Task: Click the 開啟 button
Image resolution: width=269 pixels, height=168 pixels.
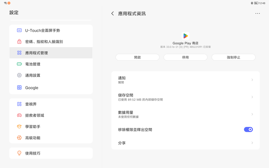Action: click(x=137, y=57)
